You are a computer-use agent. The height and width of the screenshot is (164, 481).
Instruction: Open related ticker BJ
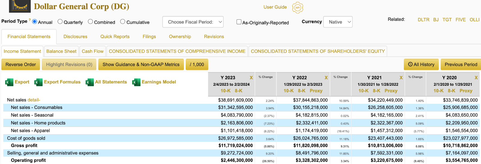[436, 20]
